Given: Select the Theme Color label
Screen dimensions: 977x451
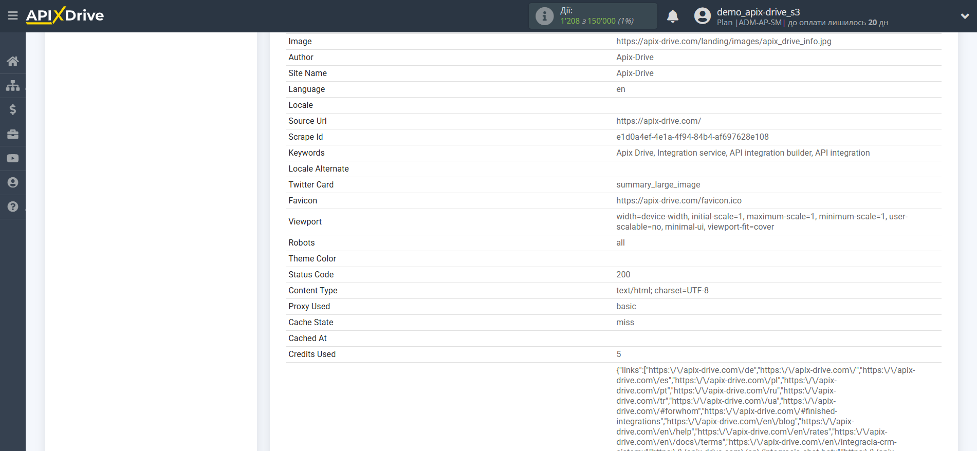Looking at the screenshot, I should pyautogui.click(x=312, y=259).
